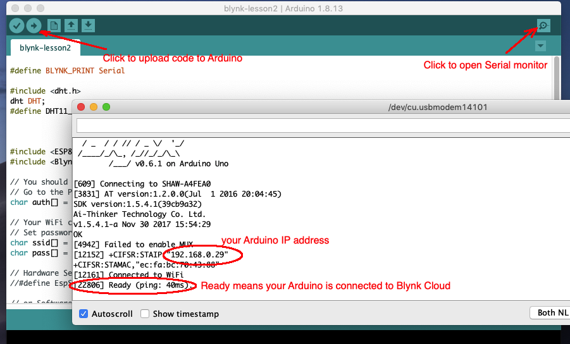Uncheck the Autoscroll checkbox
The height and width of the screenshot is (344, 570).
(x=84, y=314)
